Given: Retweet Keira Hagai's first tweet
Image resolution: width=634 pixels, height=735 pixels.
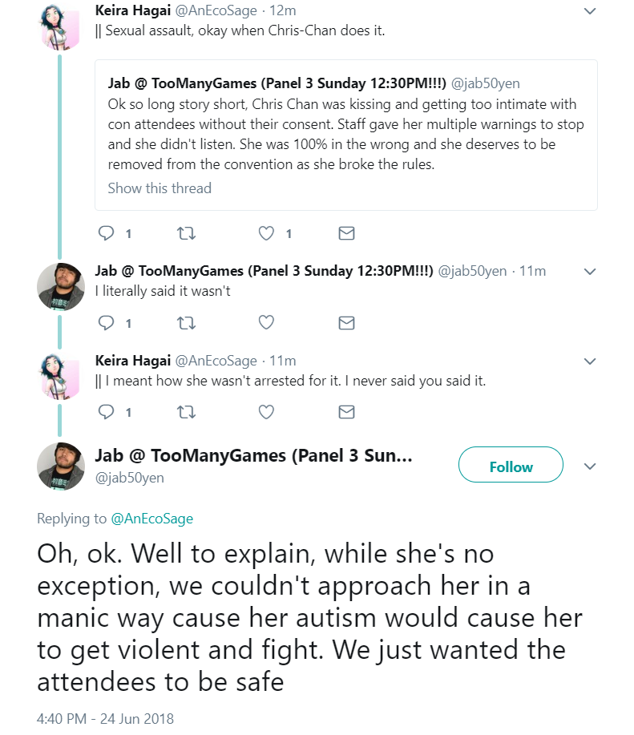Looking at the screenshot, I should click(186, 233).
